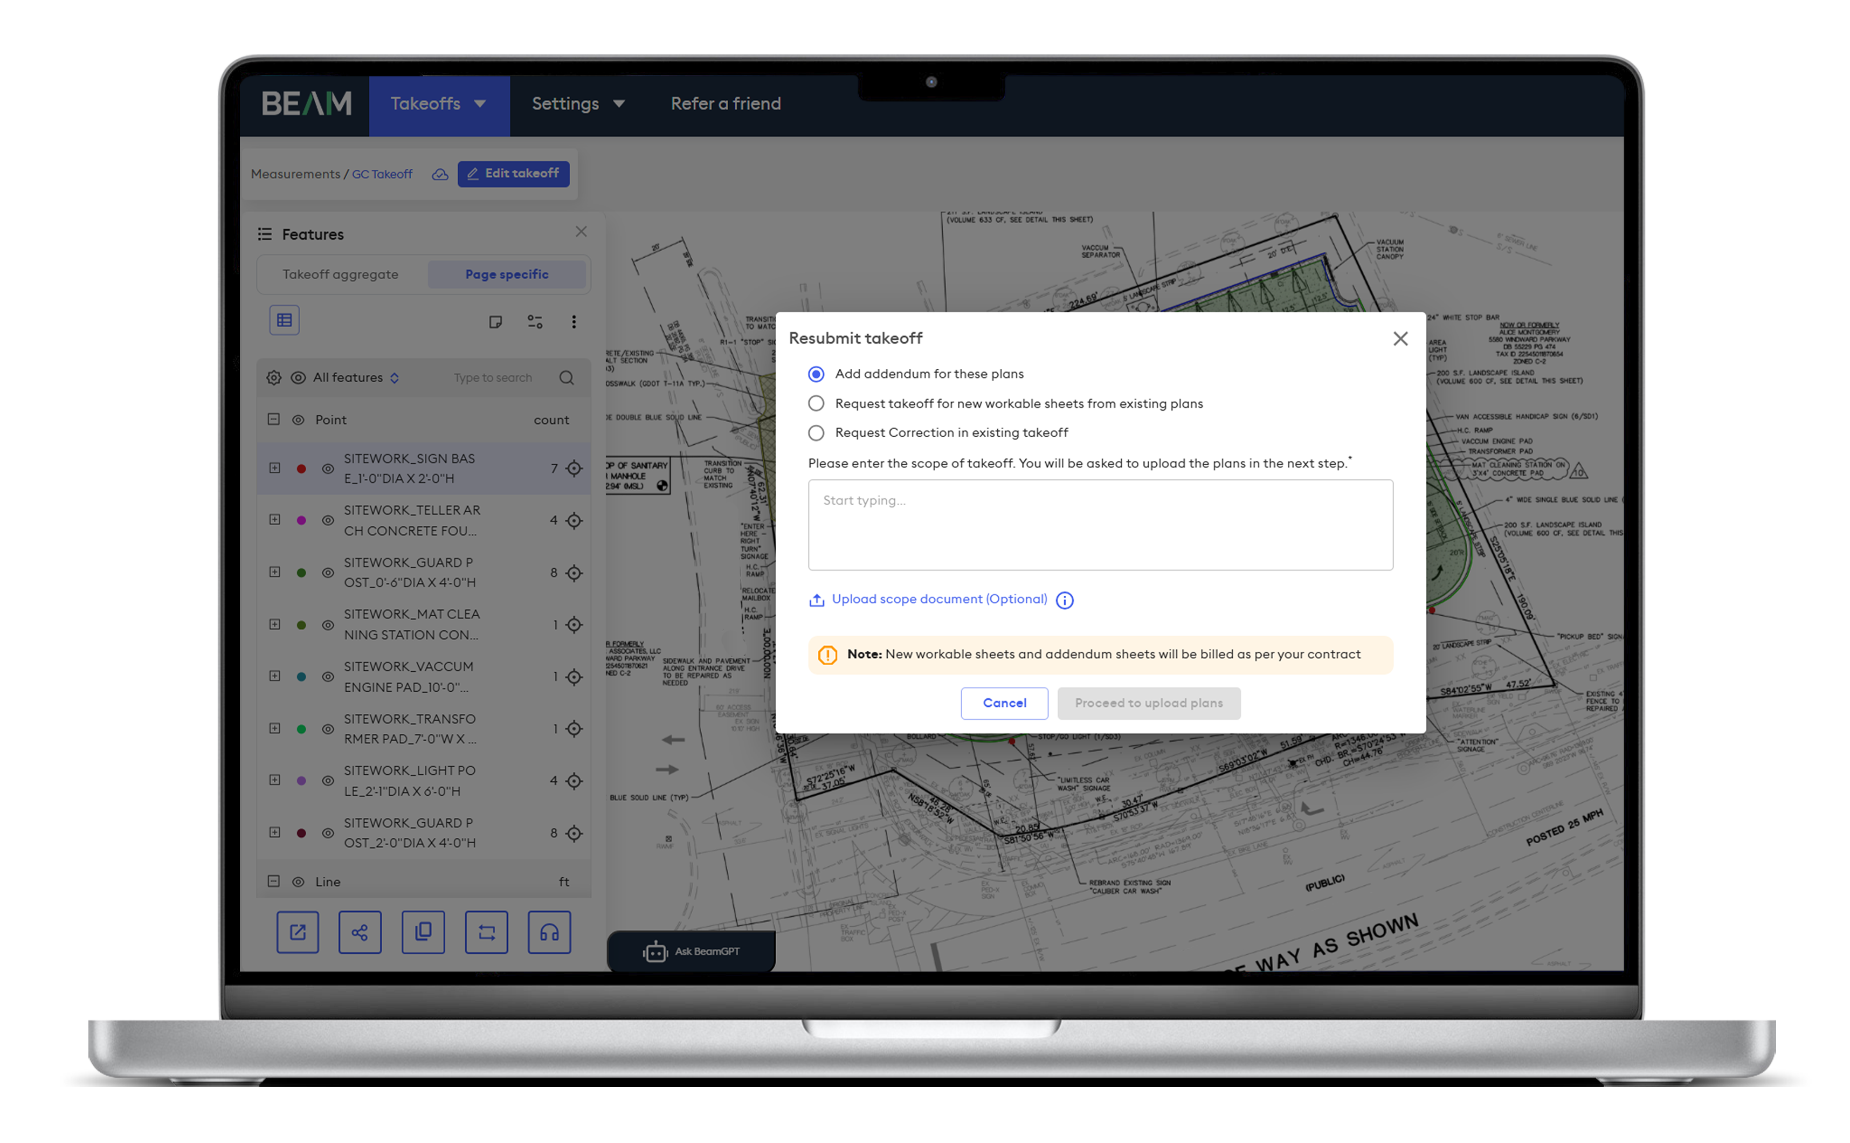Viewport: 1850px width, 1143px height.
Task: Open the three-dot overflow menu in Features panel
Action: point(574,321)
